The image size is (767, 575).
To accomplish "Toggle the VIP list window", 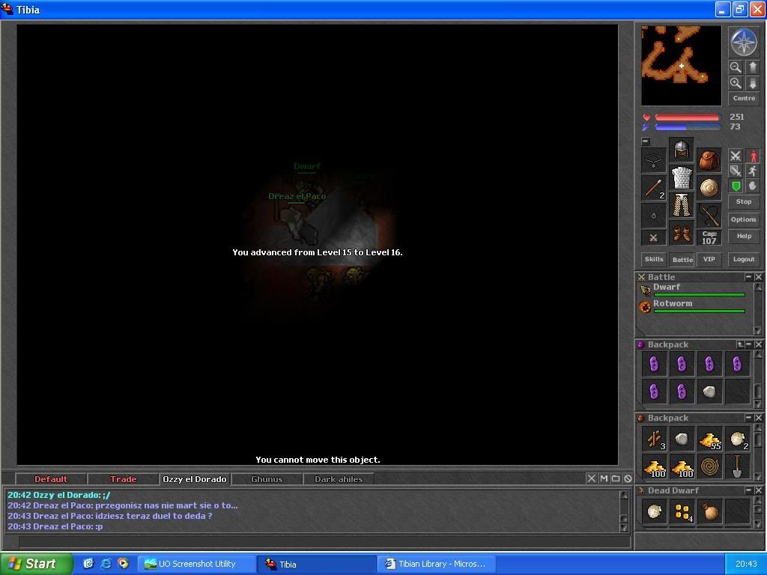I will 709,259.
